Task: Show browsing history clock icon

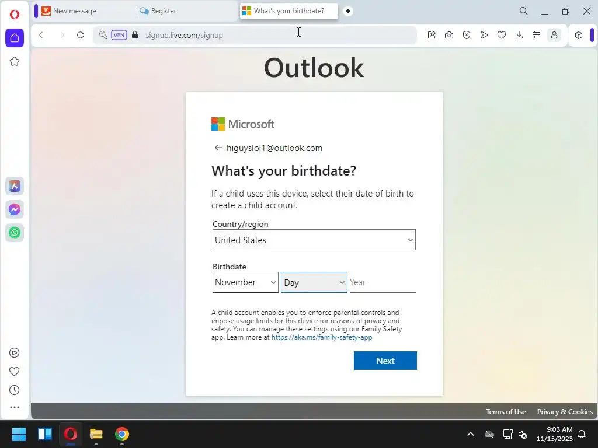Action: pyautogui.click(x=14, y=390)
